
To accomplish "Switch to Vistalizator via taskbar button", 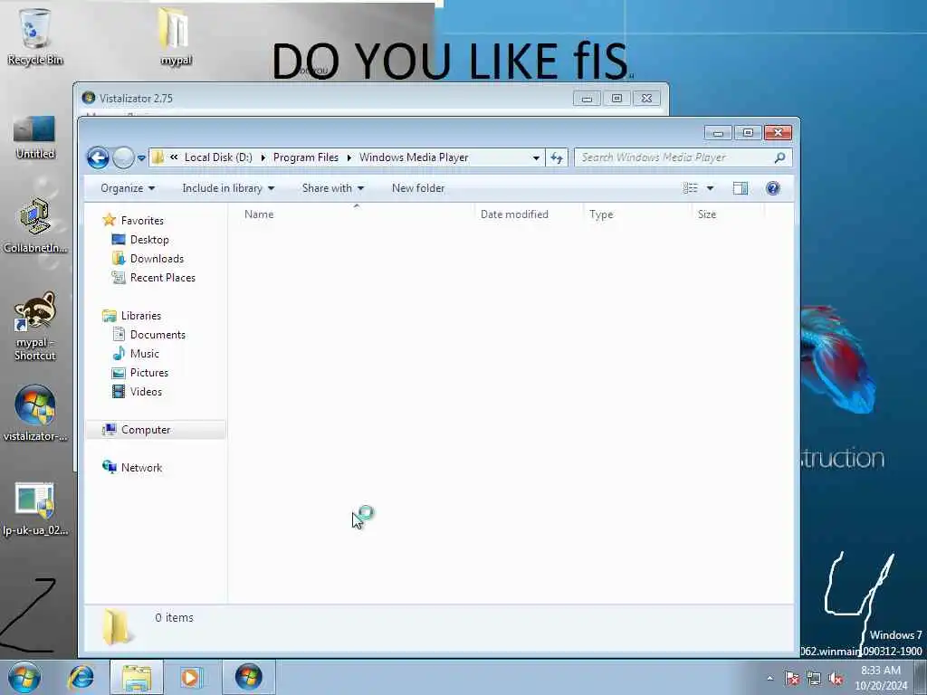I will click(x=248, y=677).
